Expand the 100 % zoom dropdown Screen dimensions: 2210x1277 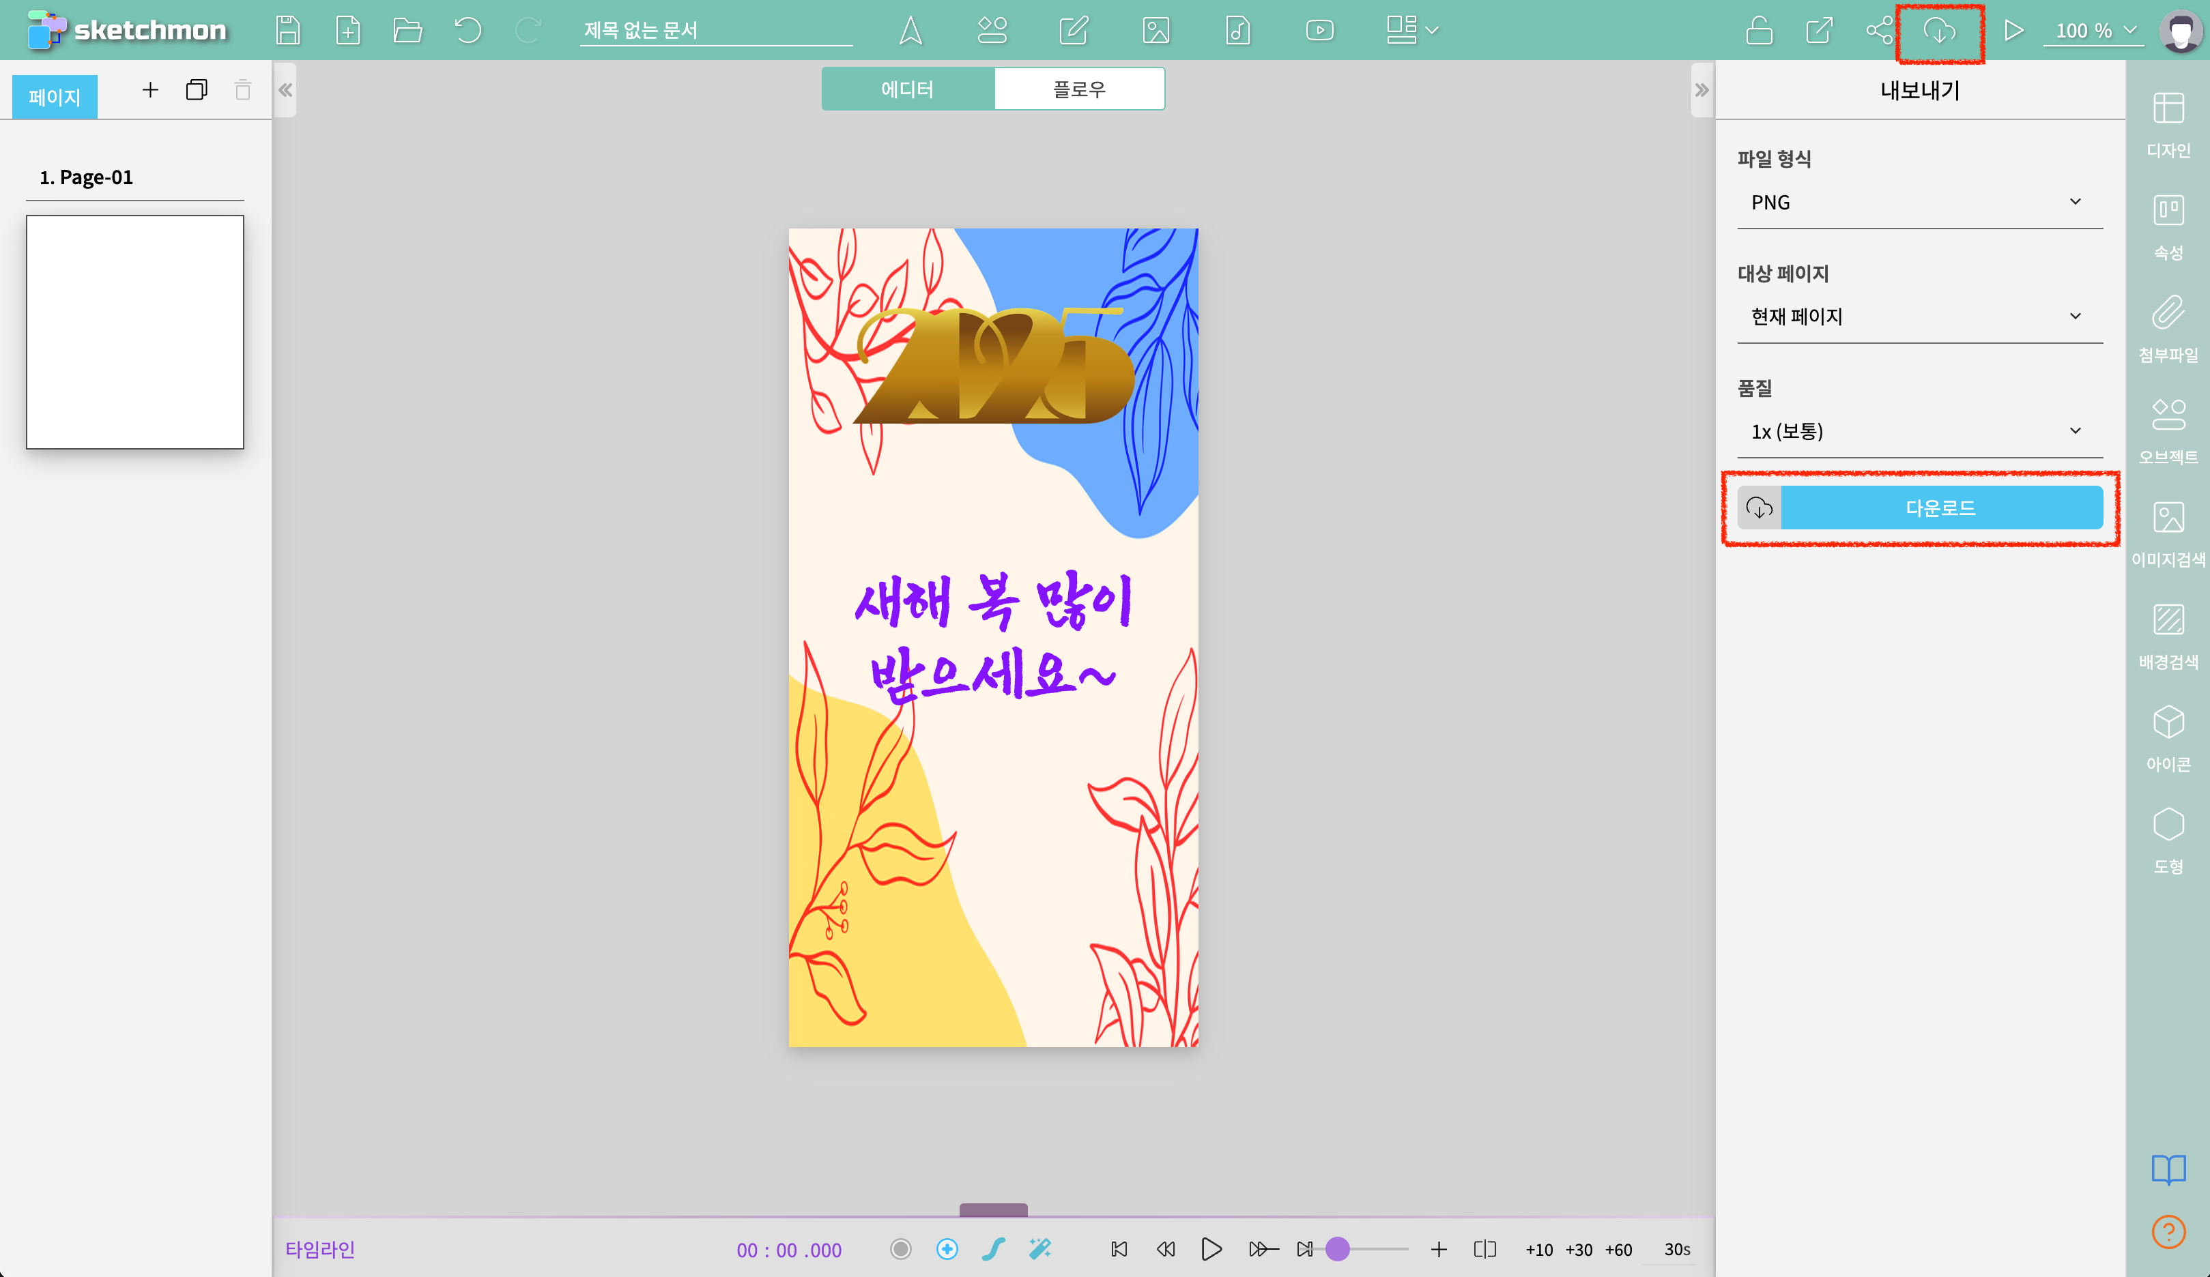(2094, 31)
